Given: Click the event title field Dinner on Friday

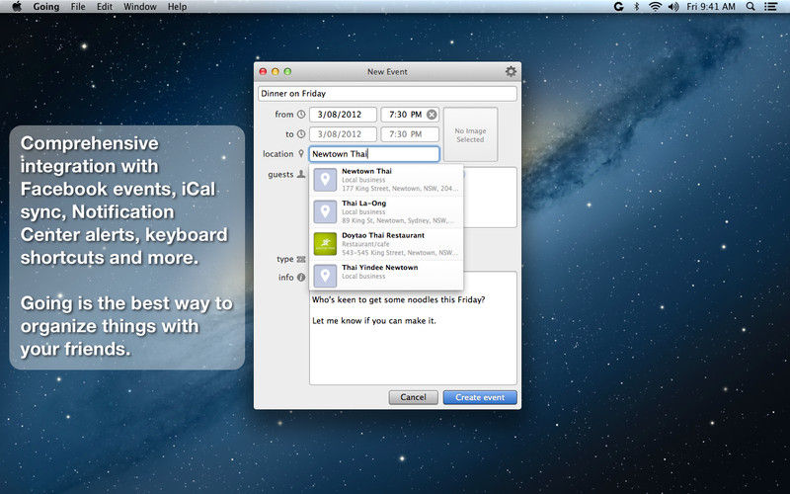Looking at the screenshot, I should [x=387, y=93].
